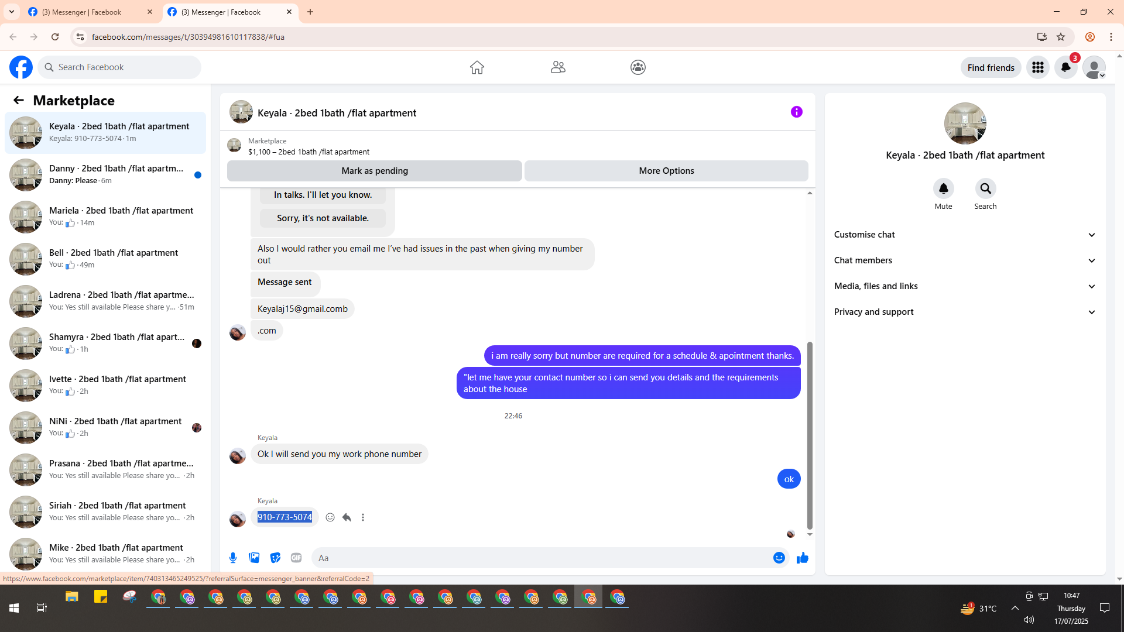Screen dimensions: 1124x632
Task: Open the NiNi conversation
Action: pyautogui.click(x=105, y=428)
